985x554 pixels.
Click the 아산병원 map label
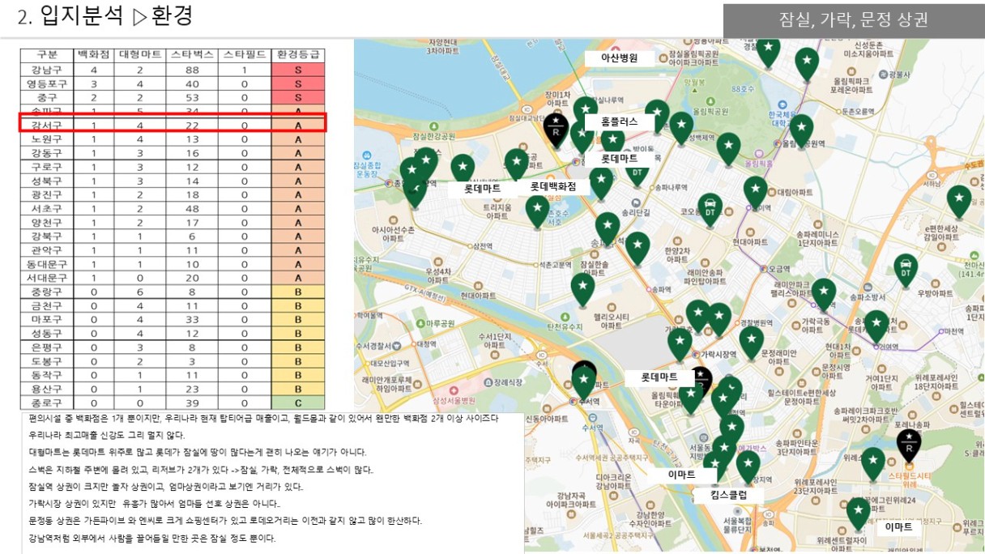pos(620,58)
